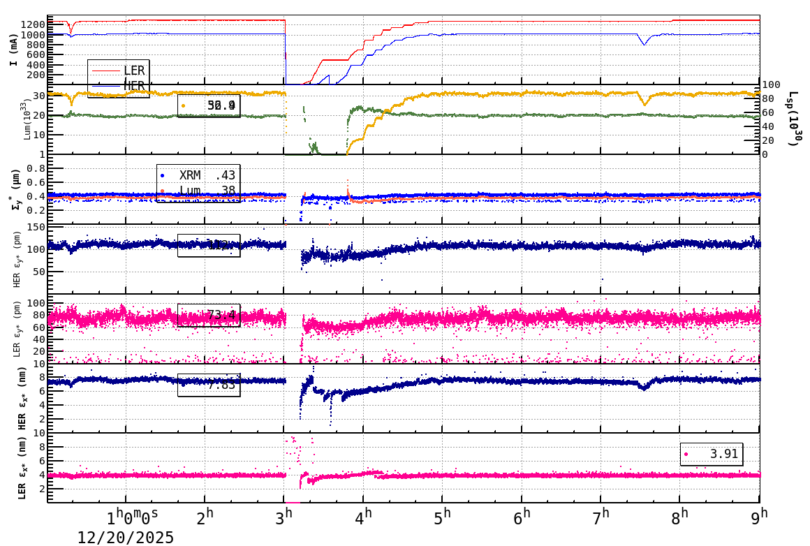Click the 5h time axis label

click(442, 517)
